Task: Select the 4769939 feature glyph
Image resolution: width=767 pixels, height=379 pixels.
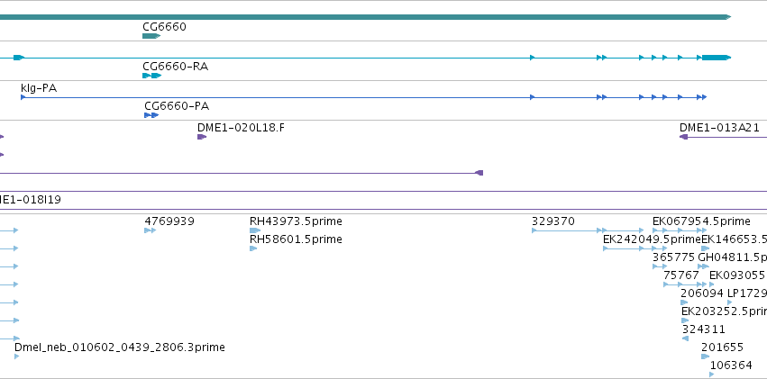Action: click(151, 230)
